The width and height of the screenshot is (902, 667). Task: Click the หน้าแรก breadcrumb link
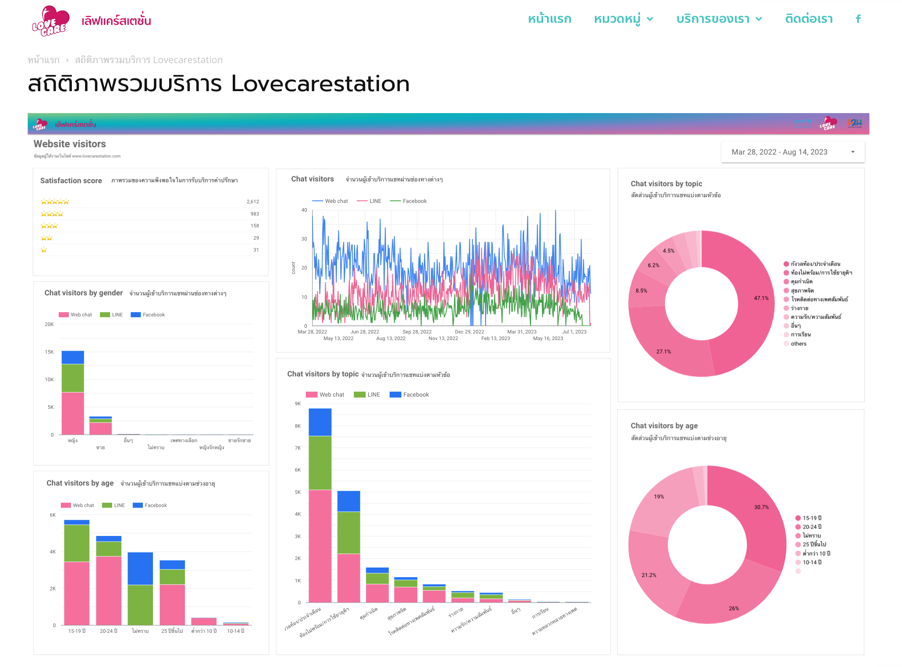pos(43,60)
